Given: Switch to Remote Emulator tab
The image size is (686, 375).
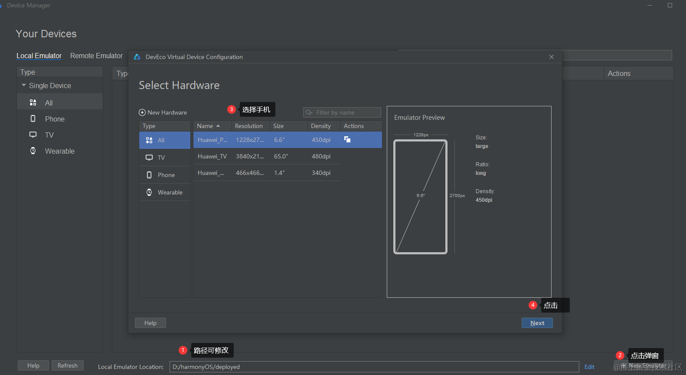Looking at the screenshot, I should [x=96, y=56].
